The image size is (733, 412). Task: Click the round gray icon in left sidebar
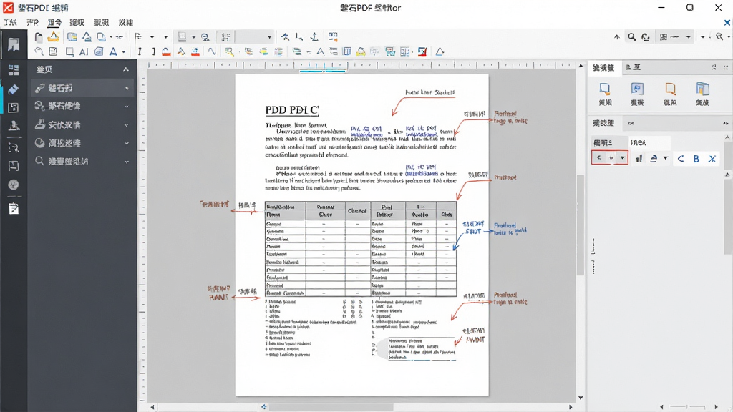tap(14, 185)
